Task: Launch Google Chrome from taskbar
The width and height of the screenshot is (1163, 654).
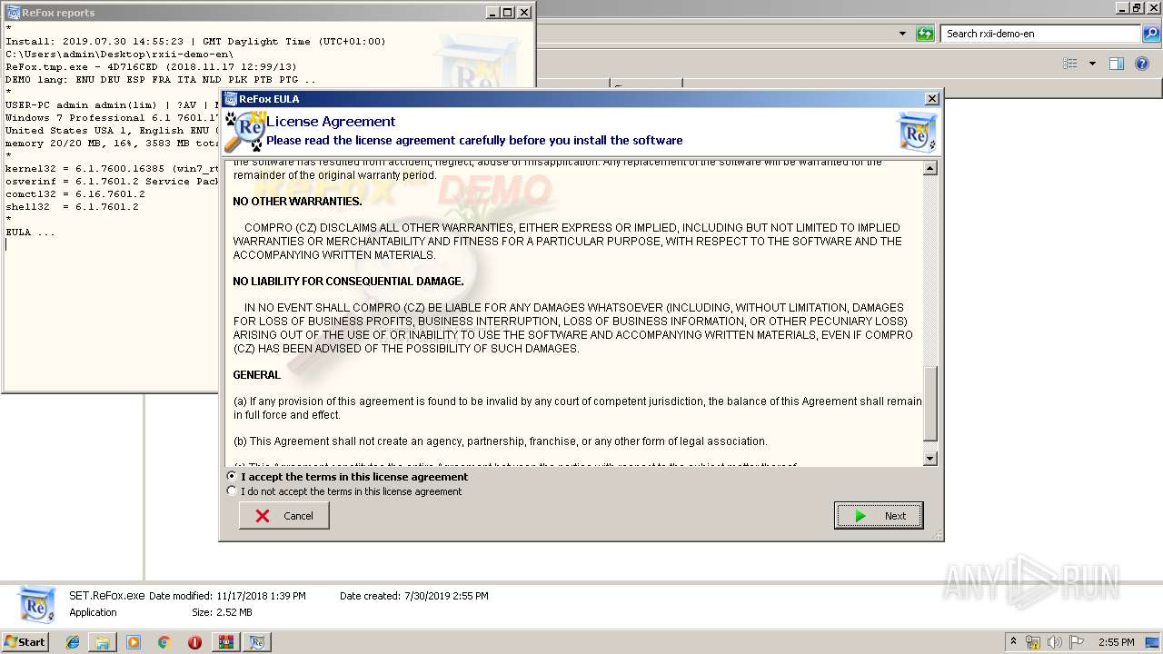Action: (x=164, y=642)
